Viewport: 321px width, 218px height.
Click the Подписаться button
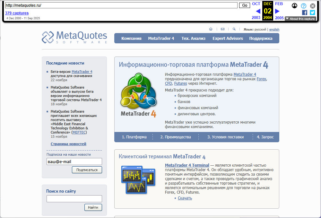tap(87, 170)
